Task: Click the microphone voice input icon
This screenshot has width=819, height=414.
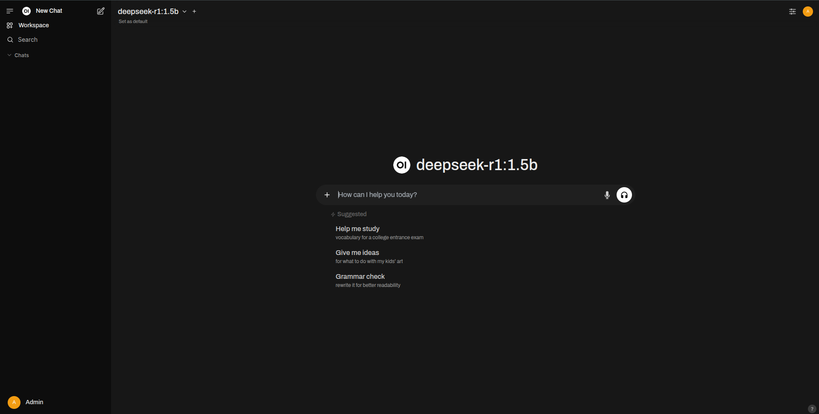Action: pyautogui.click(x=607, y=195)
